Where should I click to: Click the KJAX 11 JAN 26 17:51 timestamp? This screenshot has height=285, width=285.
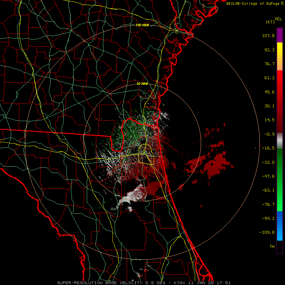(x=202, y=283)
